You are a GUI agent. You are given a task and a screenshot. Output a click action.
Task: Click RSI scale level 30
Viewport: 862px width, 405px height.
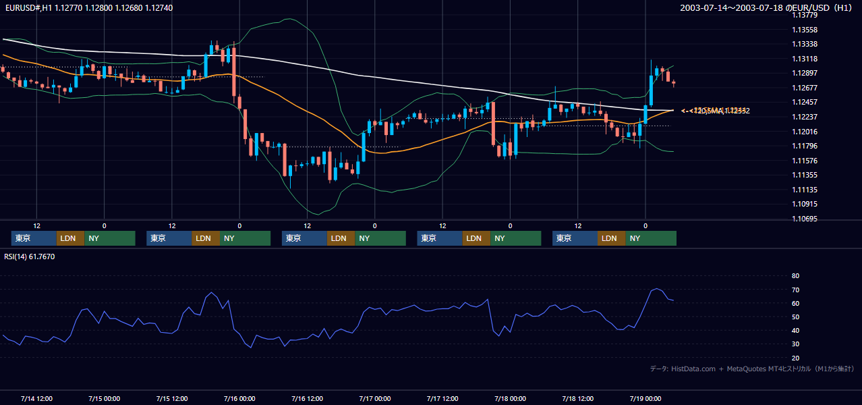[795, 344]
